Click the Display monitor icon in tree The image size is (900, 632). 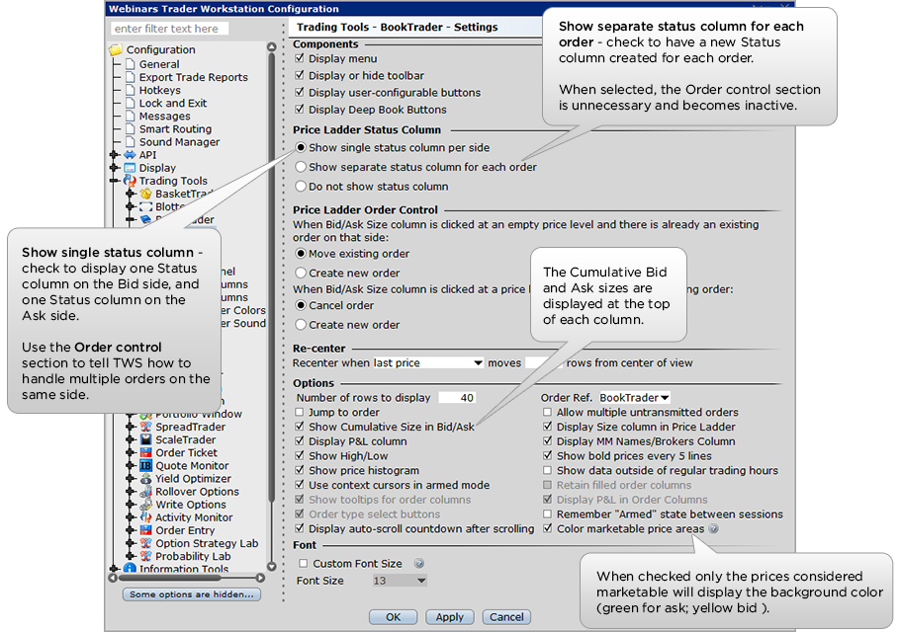click(x=130, y=168)
